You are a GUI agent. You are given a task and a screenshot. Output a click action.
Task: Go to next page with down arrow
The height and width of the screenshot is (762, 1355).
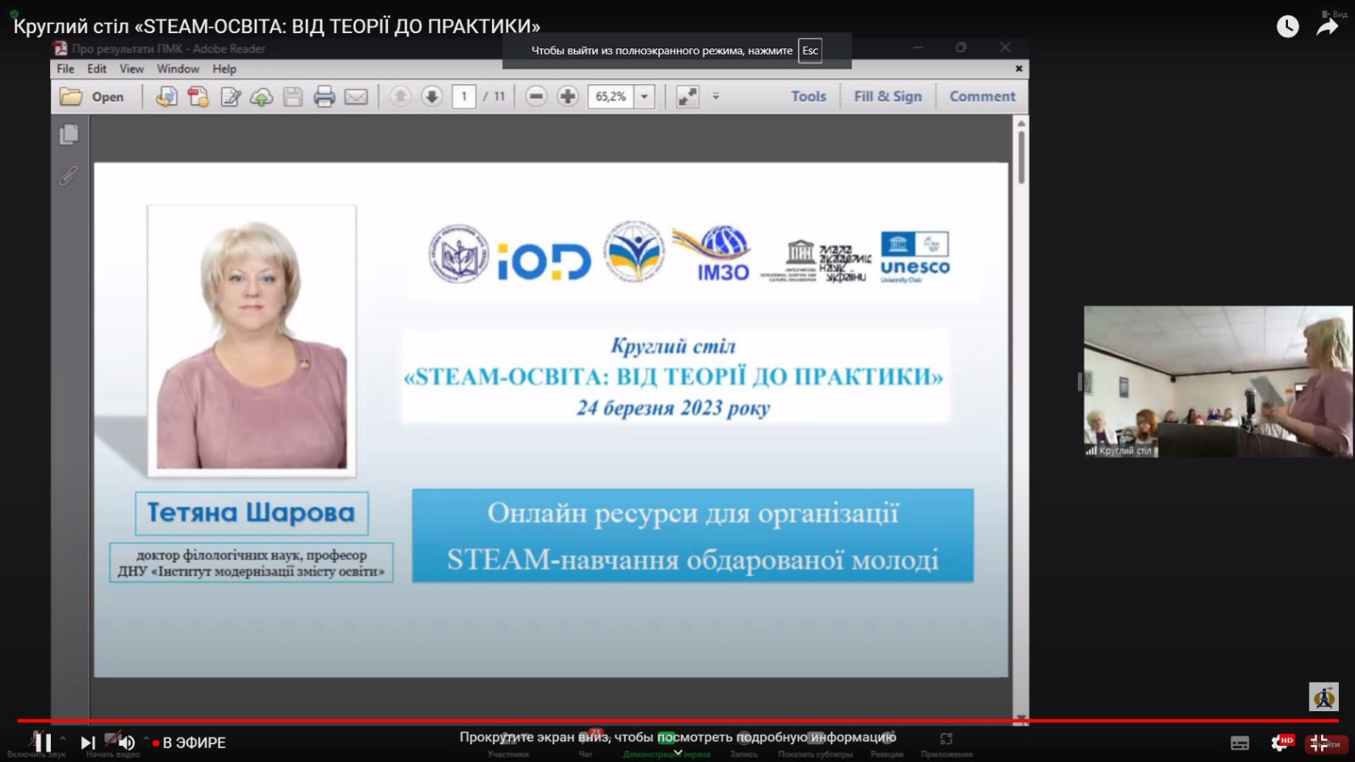[432, 97]
